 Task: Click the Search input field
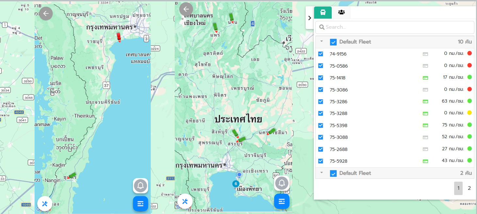(x=394, y=27)
